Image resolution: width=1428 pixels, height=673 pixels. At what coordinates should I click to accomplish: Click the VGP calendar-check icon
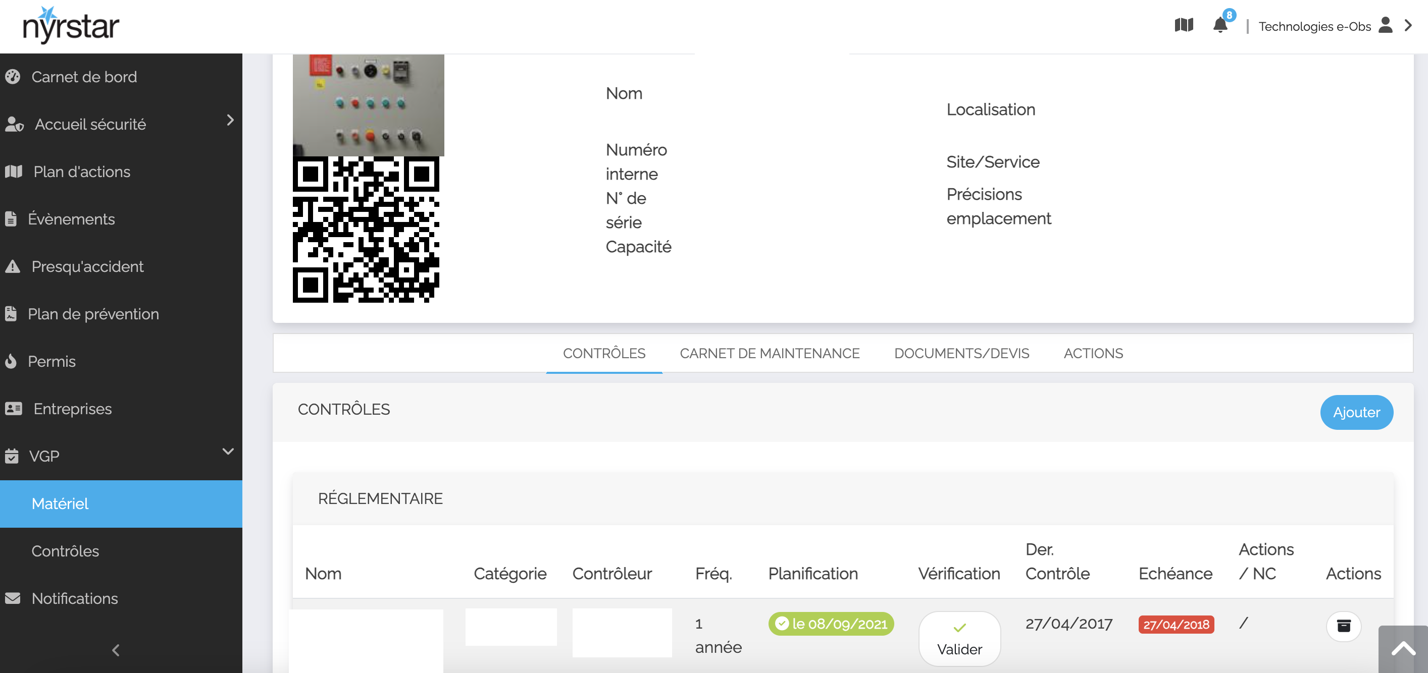(12, 456)
